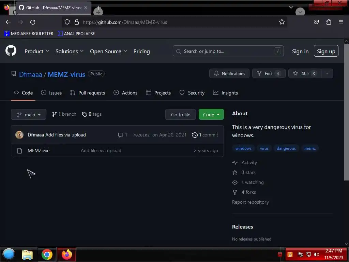The height and width of the screenshot is (262, 349).
Task: Open the Firefox extensions puzzle icon
Action: point(329,22)
